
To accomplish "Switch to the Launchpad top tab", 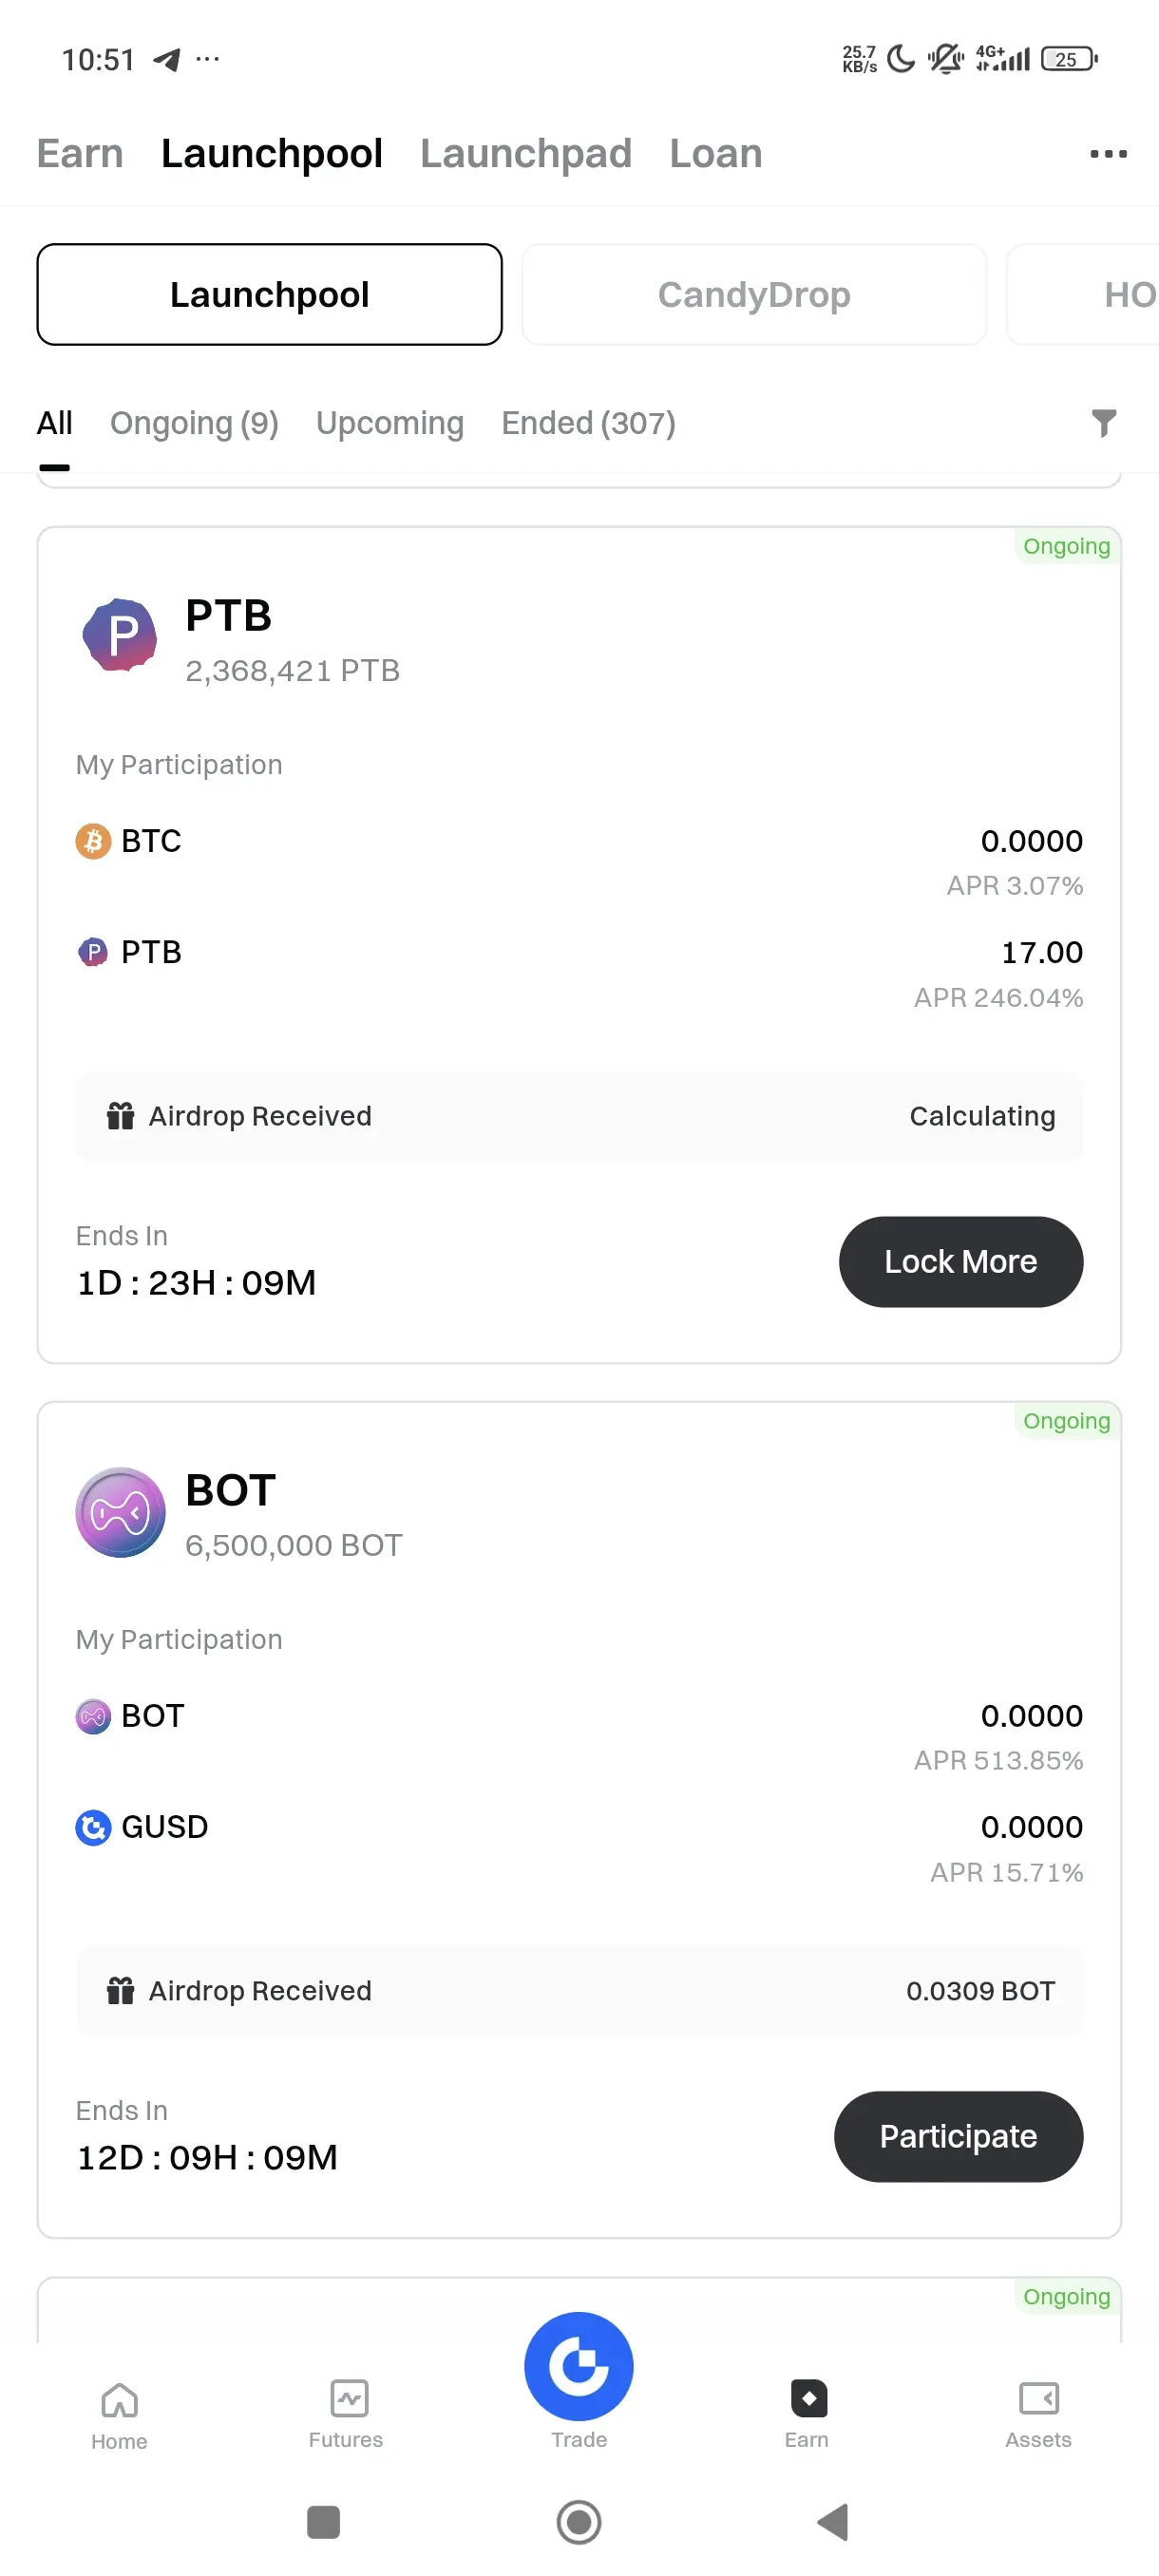I will pyautogui.click(x=526, y=154).
